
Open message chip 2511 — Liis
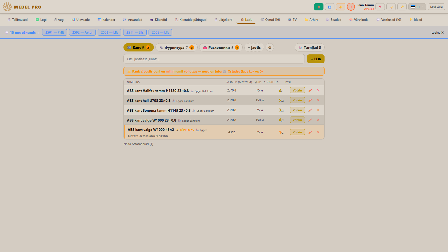point(135,32)
